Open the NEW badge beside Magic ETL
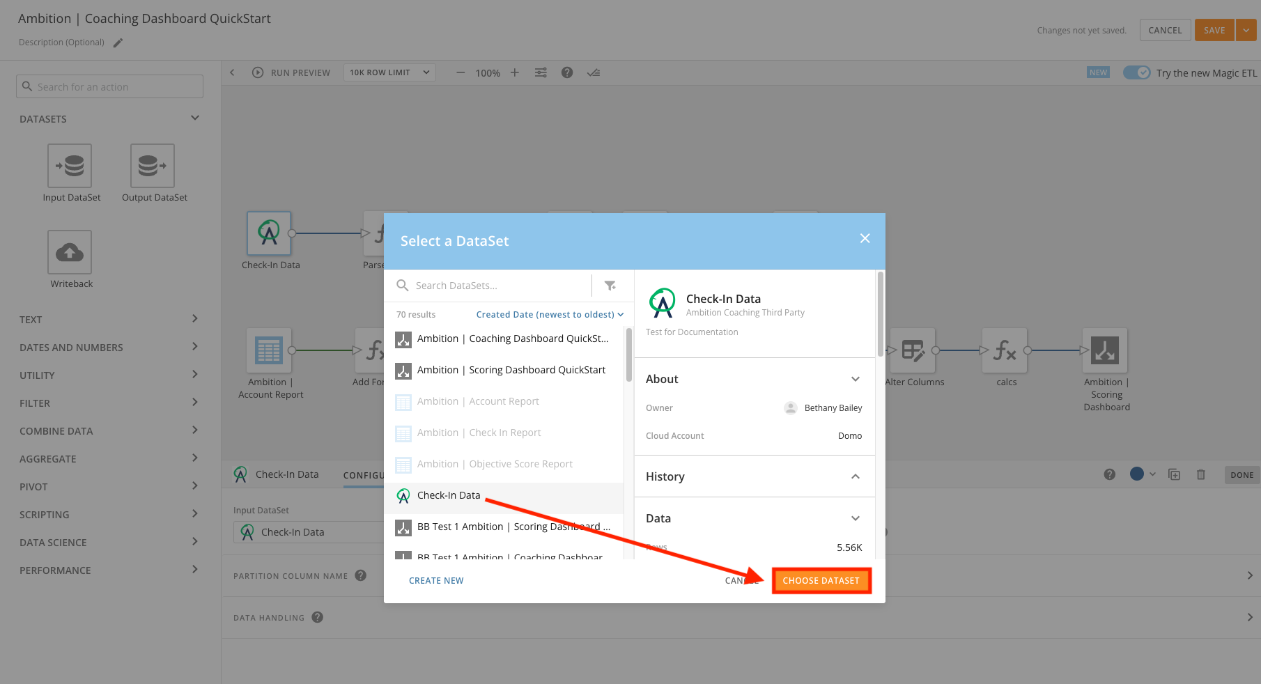This screenshot has height=684, width=1261. [1098, 72]
